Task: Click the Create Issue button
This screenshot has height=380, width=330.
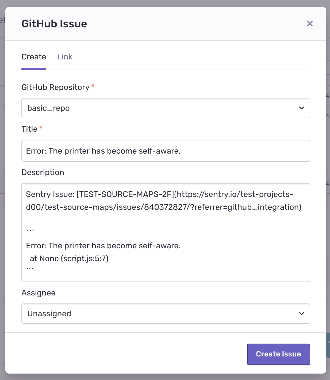Action: click(278, 354)
